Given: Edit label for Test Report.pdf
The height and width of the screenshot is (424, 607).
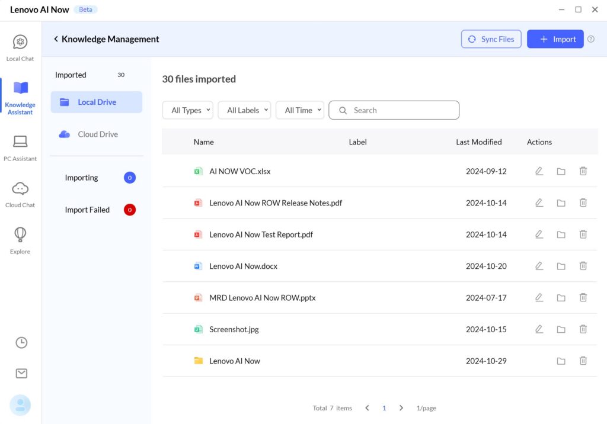Looking at the screenshot, I should click(x=539, y=235).
